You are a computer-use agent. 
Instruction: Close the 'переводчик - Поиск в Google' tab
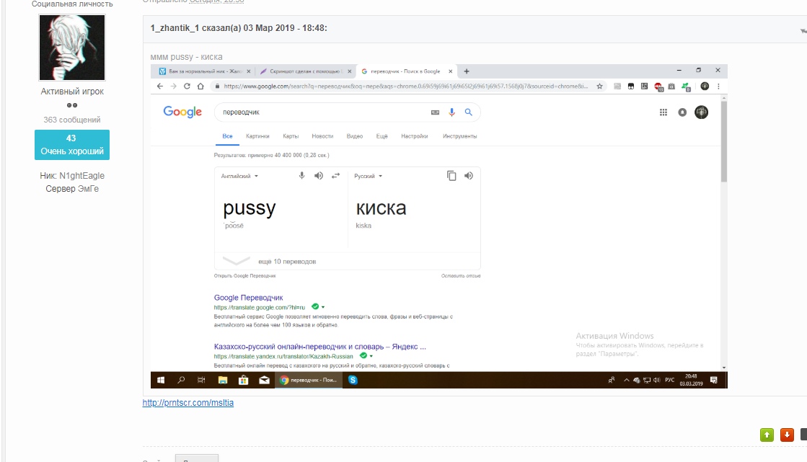coord(450,71)
